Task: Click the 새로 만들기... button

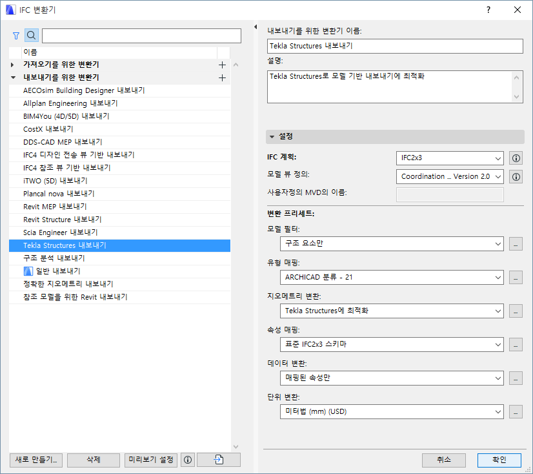Action: pos(36,460)
